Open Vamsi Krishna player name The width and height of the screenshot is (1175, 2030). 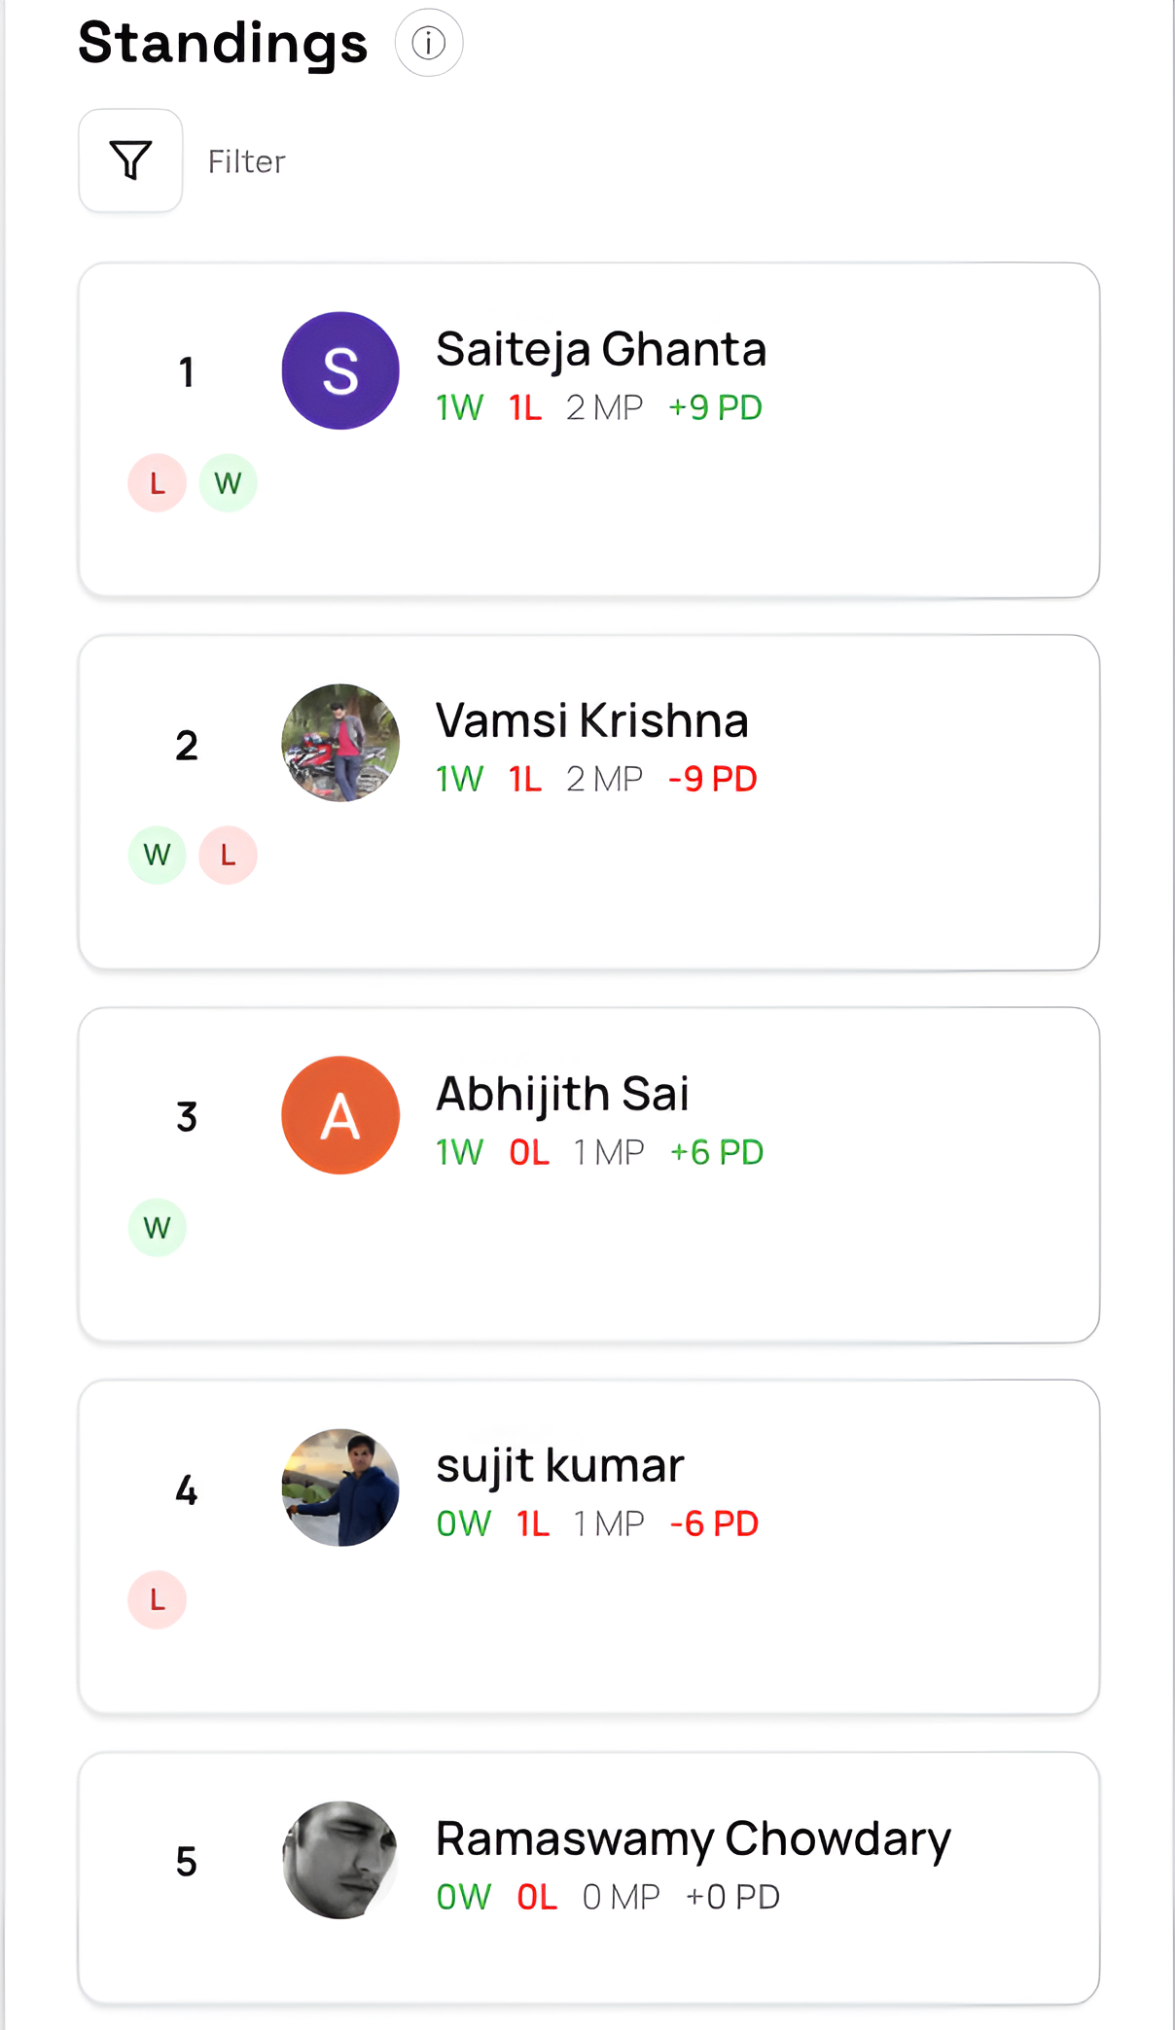pyautogui.click(x=591, y=721)
